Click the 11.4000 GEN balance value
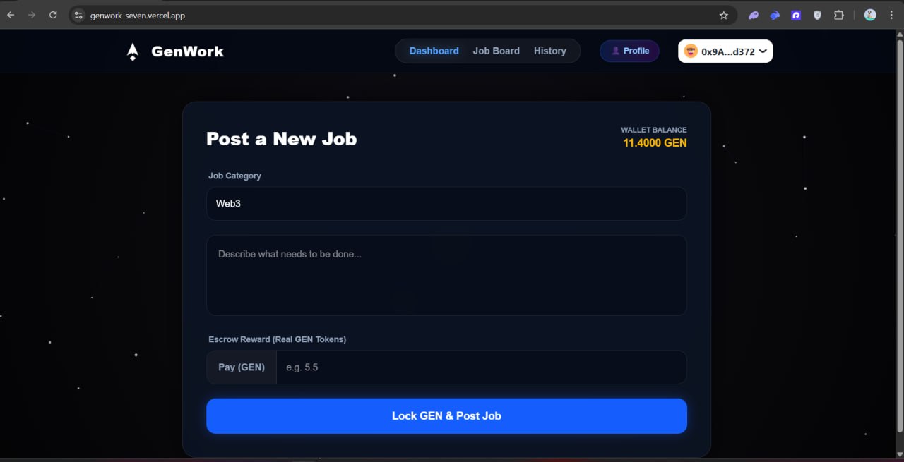Image resolution: width=904 pixels, height=462 pixels. tap(655, 143)
